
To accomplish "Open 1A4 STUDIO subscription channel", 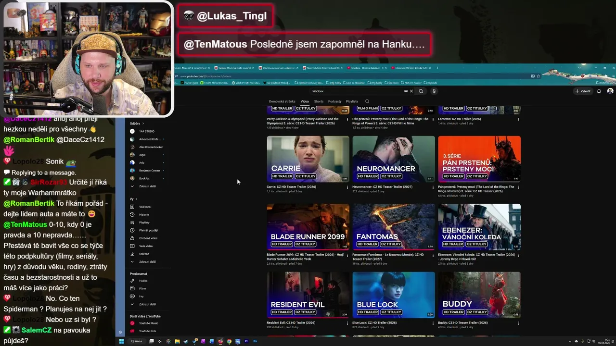I will pyautogui.click(x=147, y=131).
